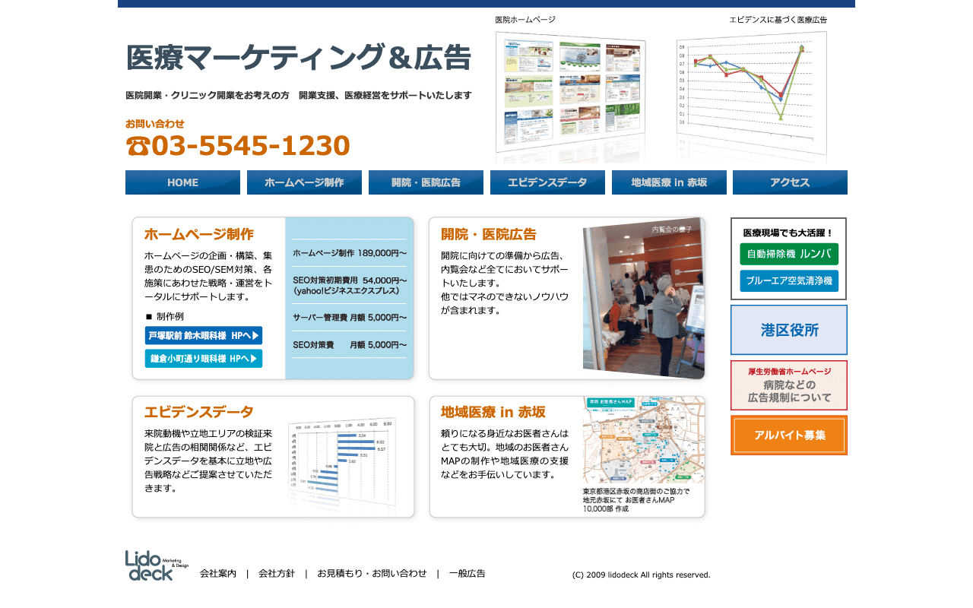Image resolution: width=973 pixels, height=608 pixels.
Task: Visit the 港区役所 banner link
Action: click(x=789, y=330)
